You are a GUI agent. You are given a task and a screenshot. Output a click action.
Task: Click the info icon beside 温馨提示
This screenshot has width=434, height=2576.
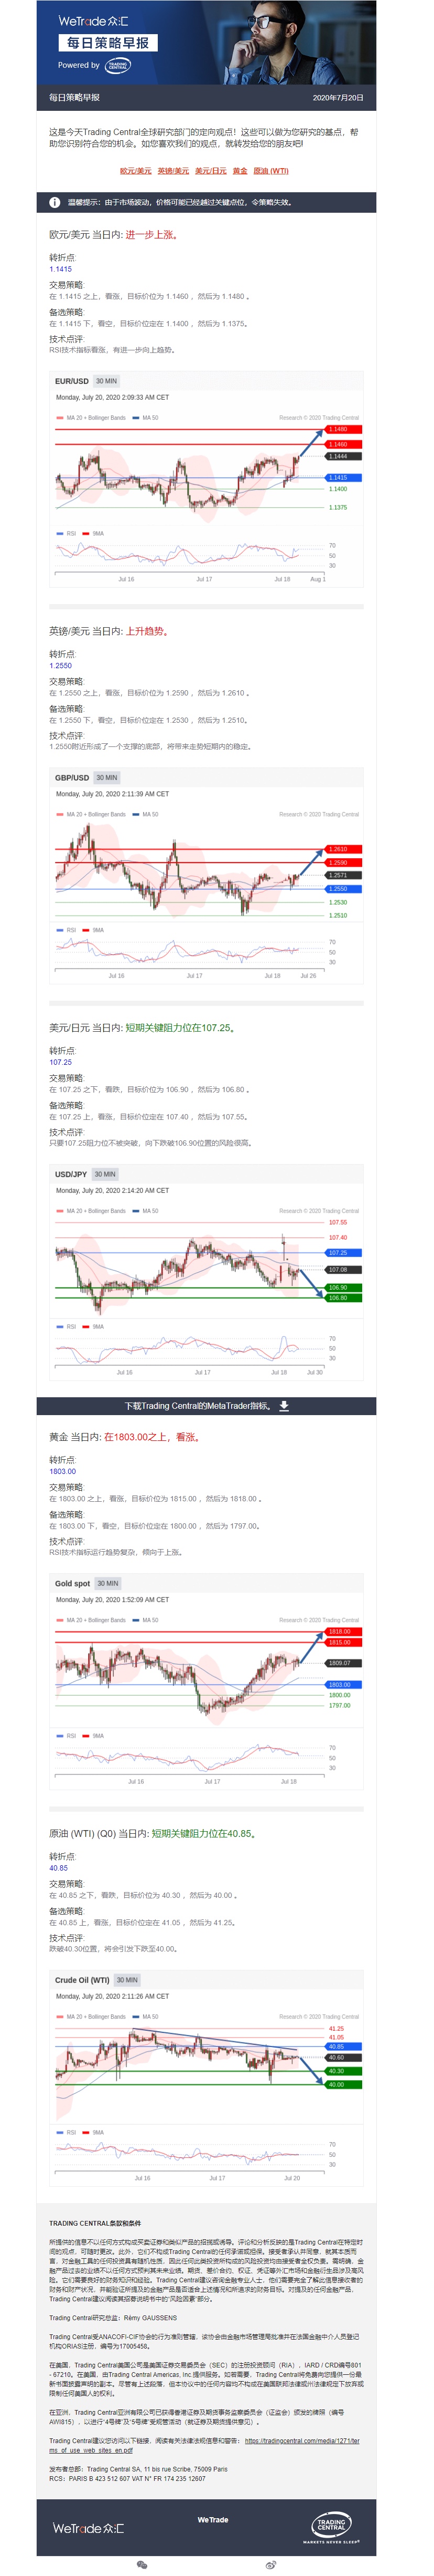click(55, 202)
